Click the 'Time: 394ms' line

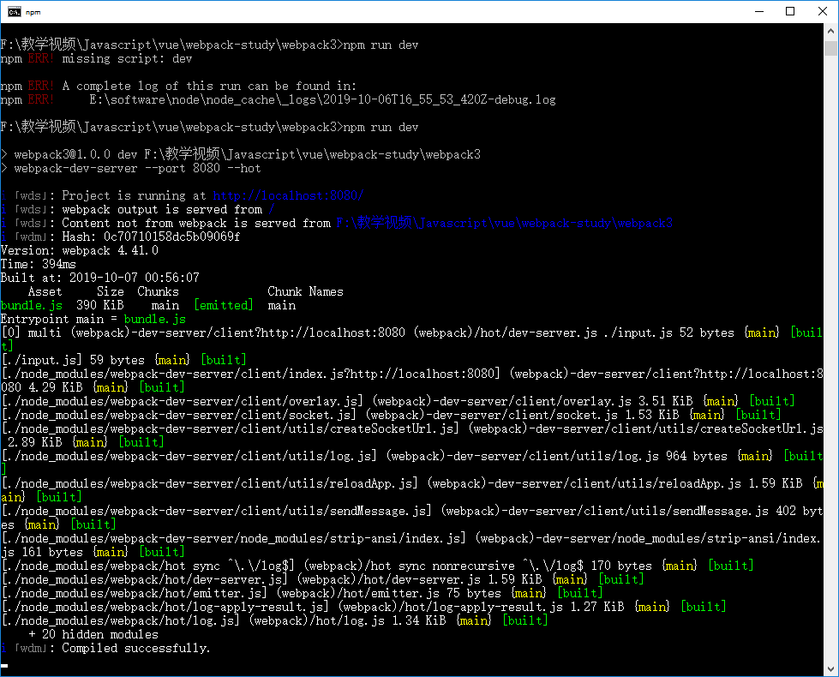tap(38, 264)
